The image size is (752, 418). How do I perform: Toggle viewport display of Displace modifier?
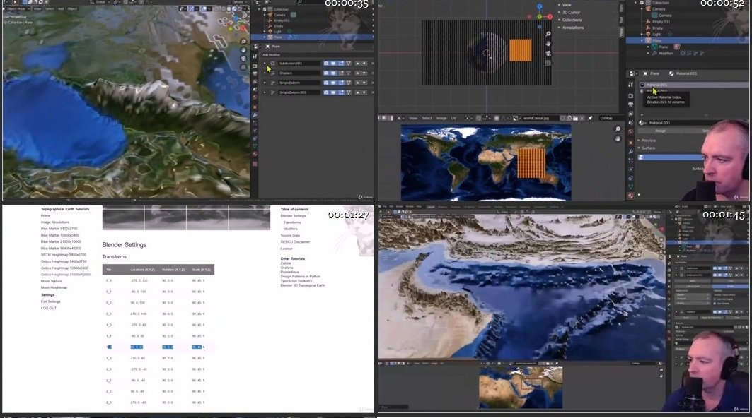[x=333, y=73]
